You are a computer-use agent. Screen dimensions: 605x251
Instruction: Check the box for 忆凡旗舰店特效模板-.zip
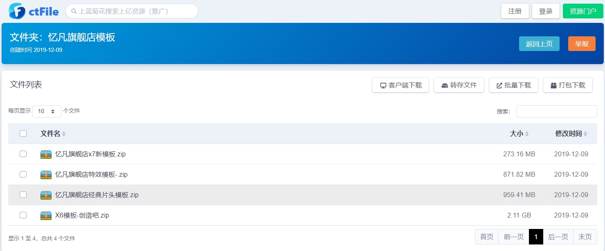(x=23, y=174)
